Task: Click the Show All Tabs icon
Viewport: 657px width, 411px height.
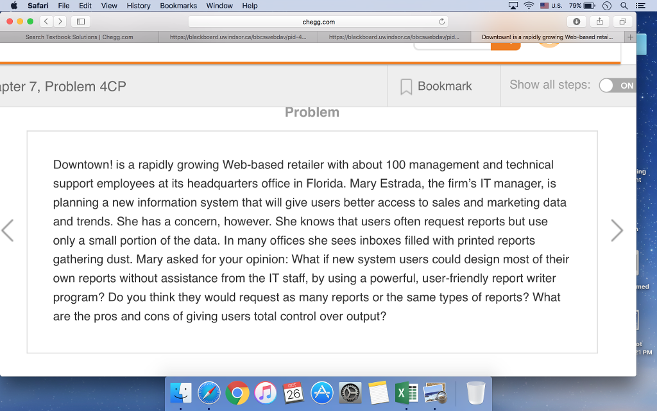Action: point(622,21)
